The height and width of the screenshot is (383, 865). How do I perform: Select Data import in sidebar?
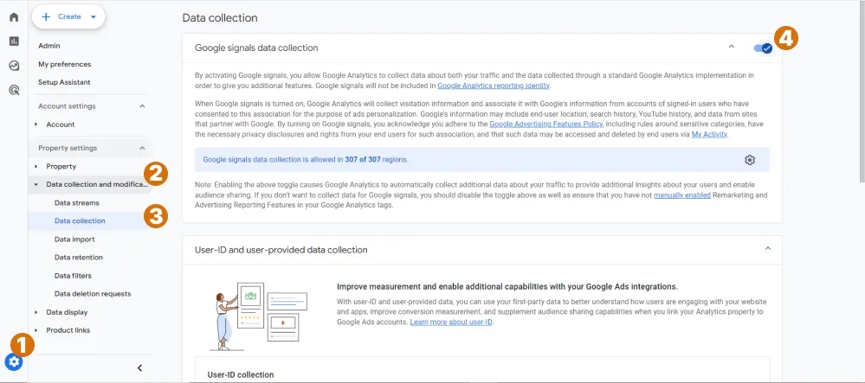[74, 239]
